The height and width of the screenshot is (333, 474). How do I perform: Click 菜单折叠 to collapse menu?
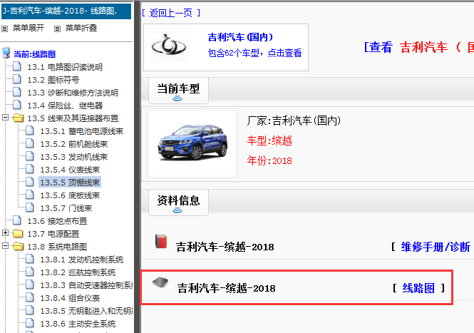(81, 28)
